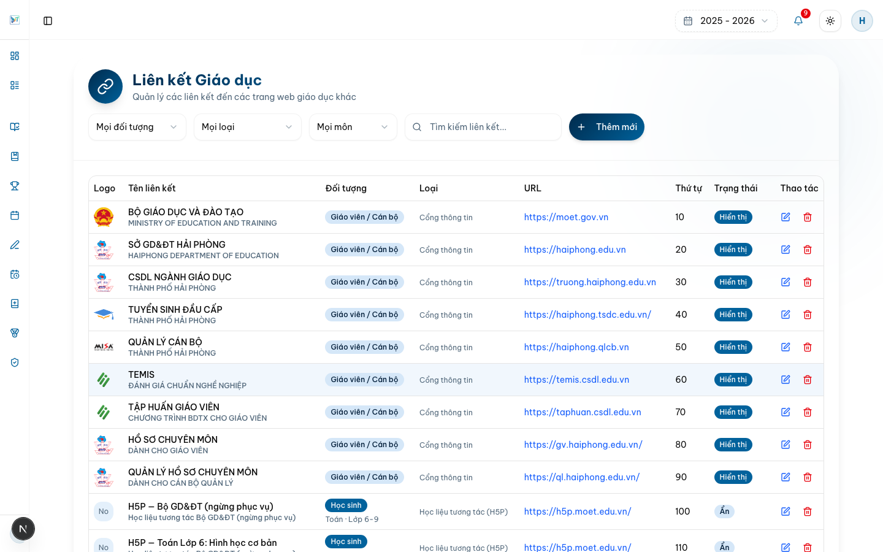Viewport: 883px width, 552px height.
Task: Open the https://truong.haiphong.edu.vn link
Action: [590, 282]
